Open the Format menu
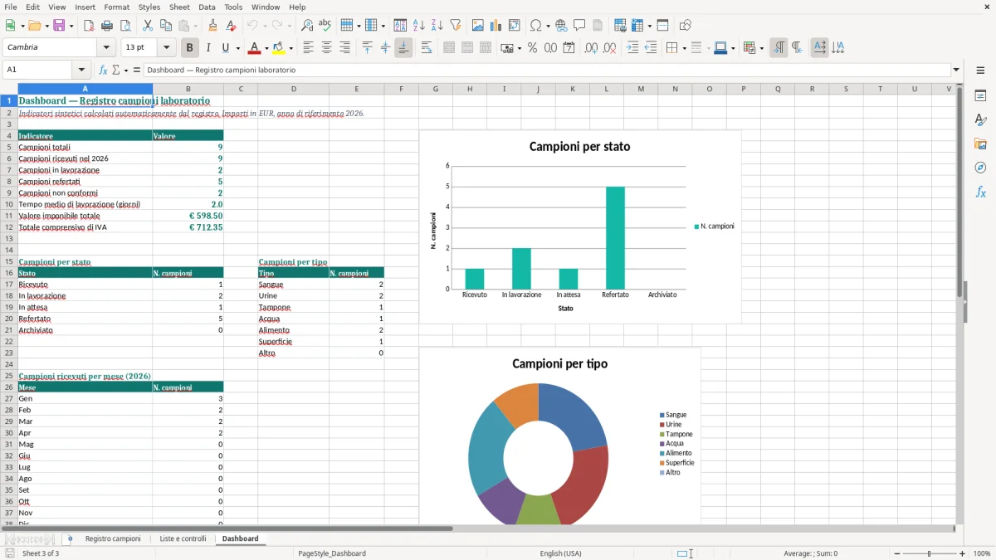 coord(116,7)
